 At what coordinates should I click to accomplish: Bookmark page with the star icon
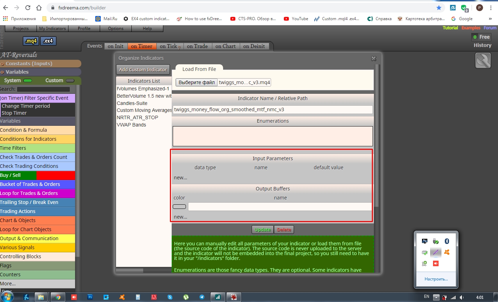439,8
